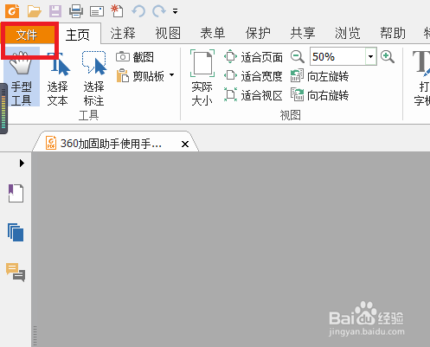
Task: Open the zoom percentage dropdown arrow
Action: [x=371, y=56]
